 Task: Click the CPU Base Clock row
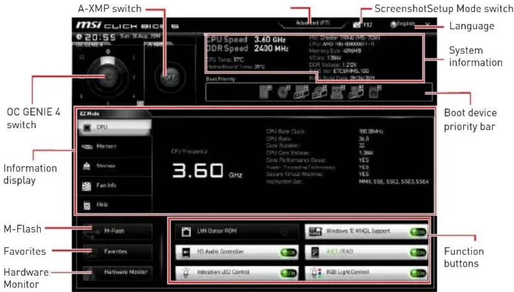[x=325, y=131]
